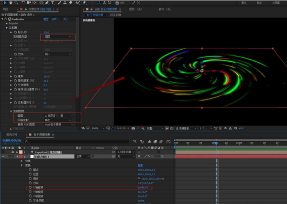Click the reset exposure icon

click(235, 128)
